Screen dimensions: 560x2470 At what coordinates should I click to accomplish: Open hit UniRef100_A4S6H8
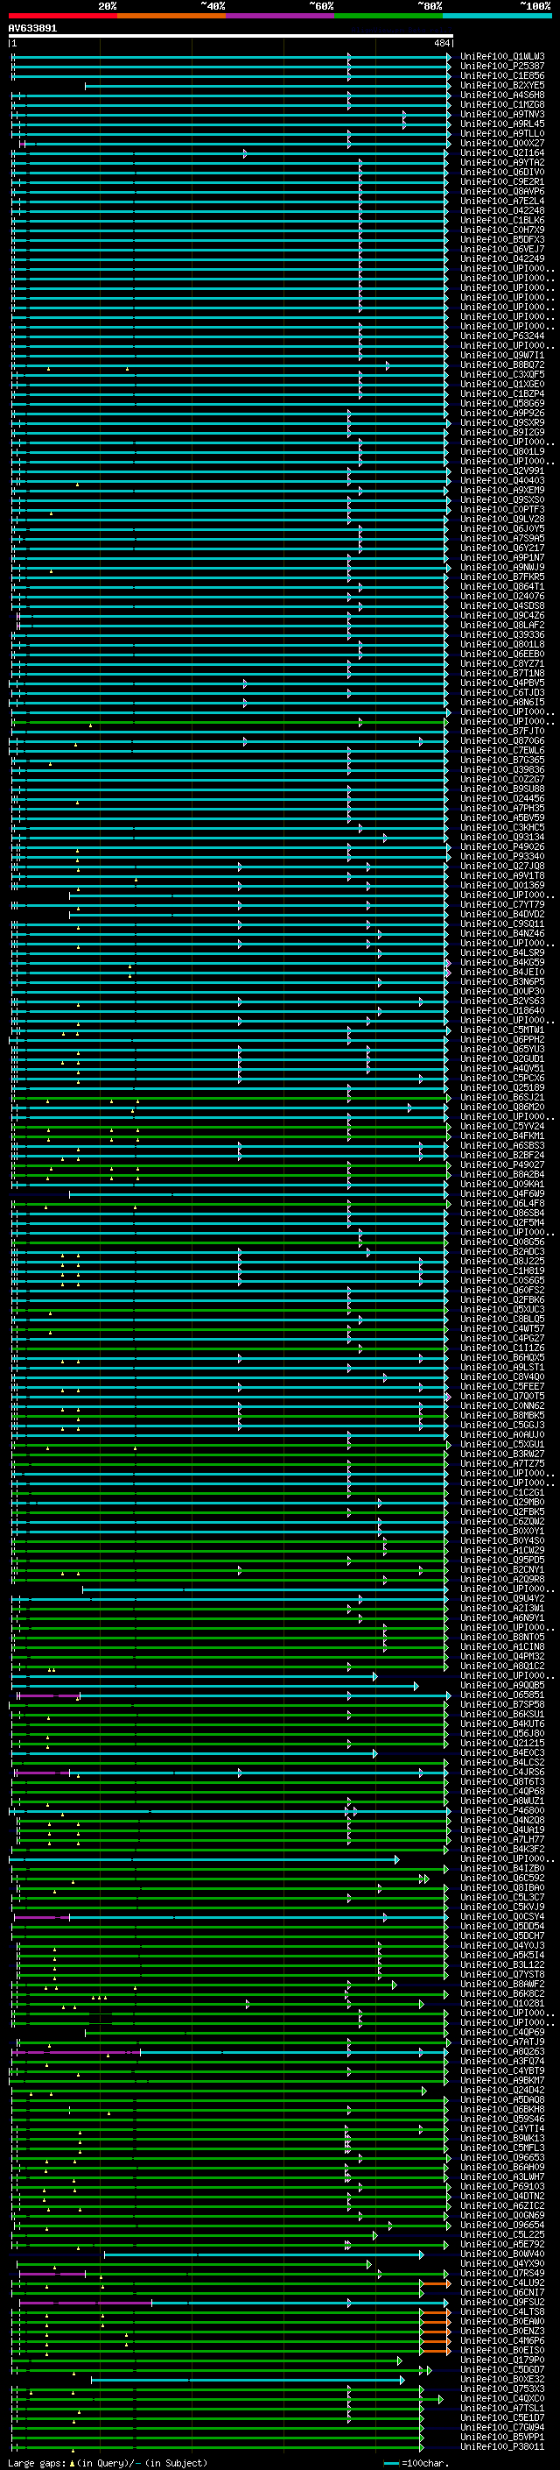click(502, 95)
